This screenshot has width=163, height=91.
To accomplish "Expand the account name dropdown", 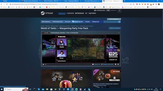I will tap(114, 10).
